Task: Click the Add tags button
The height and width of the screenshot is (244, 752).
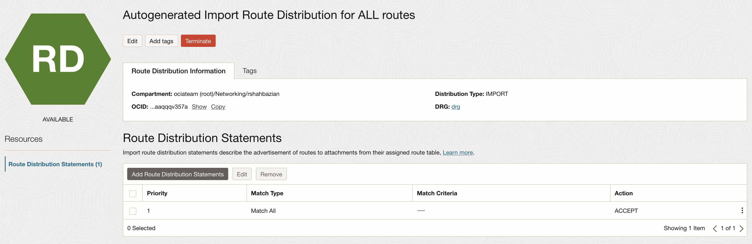Action: (161, 41)
